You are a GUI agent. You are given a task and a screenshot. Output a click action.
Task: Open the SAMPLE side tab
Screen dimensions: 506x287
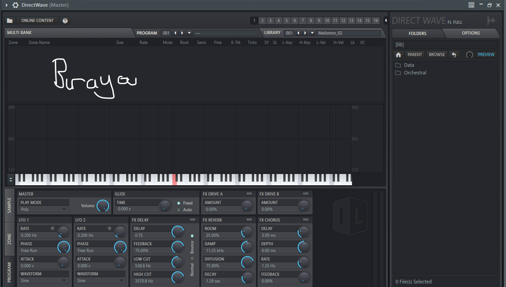[9, 205]
